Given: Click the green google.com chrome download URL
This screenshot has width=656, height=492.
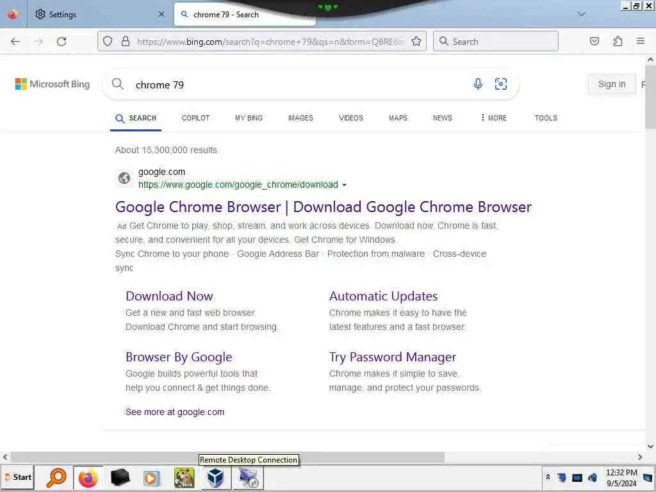Looking at the screenshot, I should coord(238,185).
